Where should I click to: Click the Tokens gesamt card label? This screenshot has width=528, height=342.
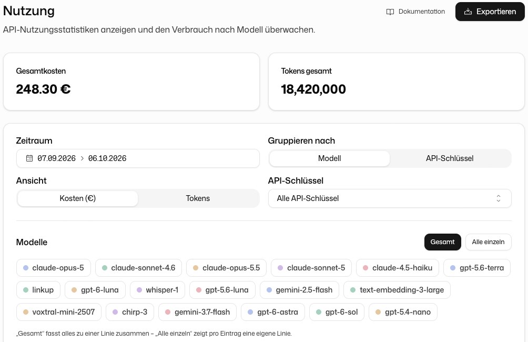point(307,71)
